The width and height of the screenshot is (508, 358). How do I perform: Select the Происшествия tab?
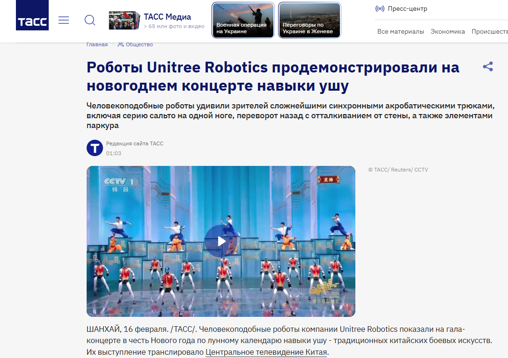490,31
